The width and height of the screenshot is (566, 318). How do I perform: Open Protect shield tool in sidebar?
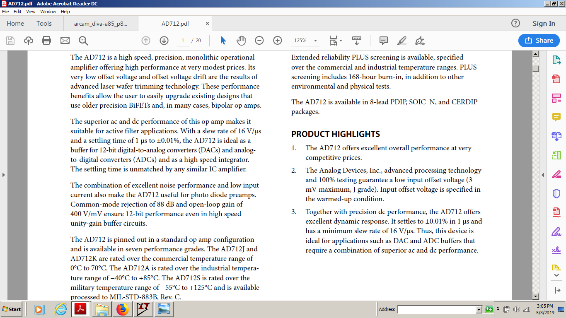[556, 193]
